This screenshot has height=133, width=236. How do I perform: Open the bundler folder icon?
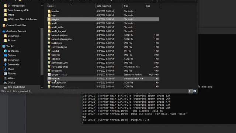click(49, 11)
